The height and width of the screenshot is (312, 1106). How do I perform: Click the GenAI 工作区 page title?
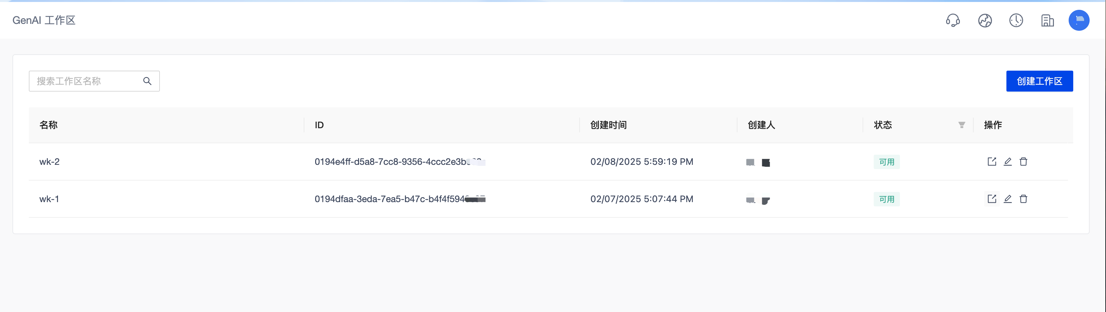(x=44, y=20)
